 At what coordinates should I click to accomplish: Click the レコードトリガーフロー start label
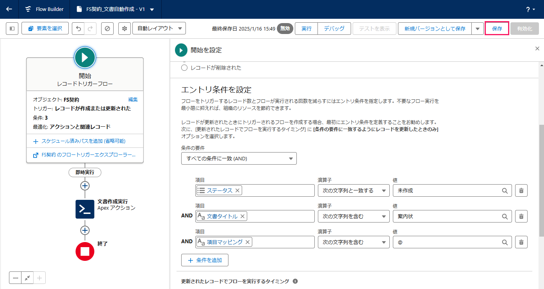click(x=85, y=84)
